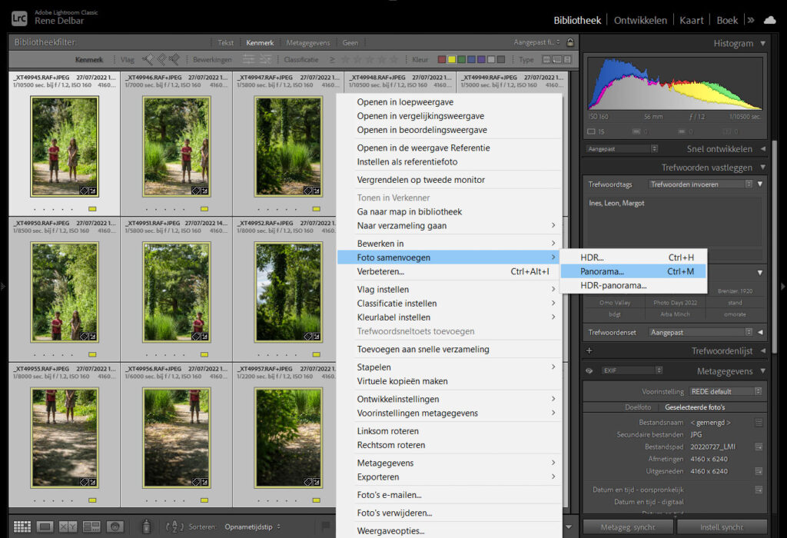Open the Trefwoordenset Aangepast dropdown
This screenshot has height=538, width=787.
tap(701, 332)
